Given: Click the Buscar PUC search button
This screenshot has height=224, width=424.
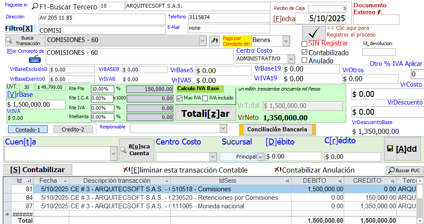Looking at the screenshot, I should tap(404, 170).
